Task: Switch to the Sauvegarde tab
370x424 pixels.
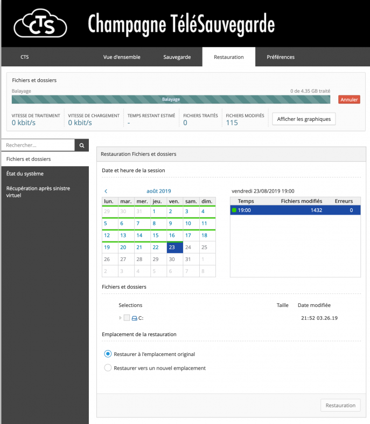Action: (x=177, y=57)
